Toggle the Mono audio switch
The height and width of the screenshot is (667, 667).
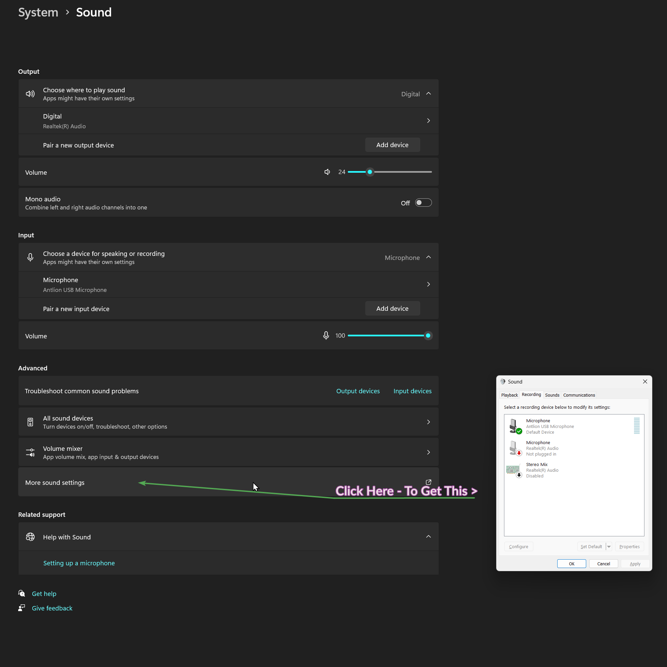point(423,203)
